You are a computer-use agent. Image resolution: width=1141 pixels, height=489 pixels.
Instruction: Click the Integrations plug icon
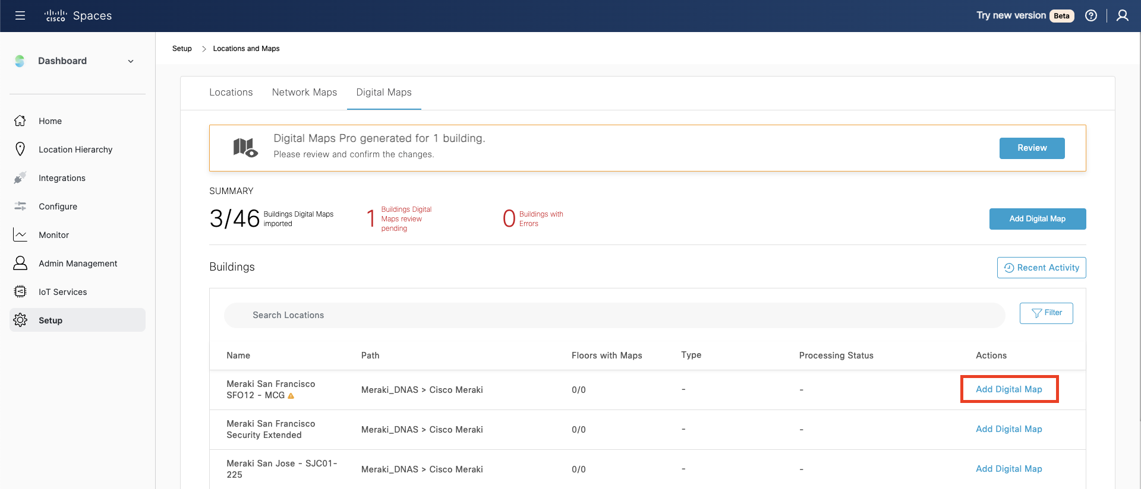[x=20, y=178]
